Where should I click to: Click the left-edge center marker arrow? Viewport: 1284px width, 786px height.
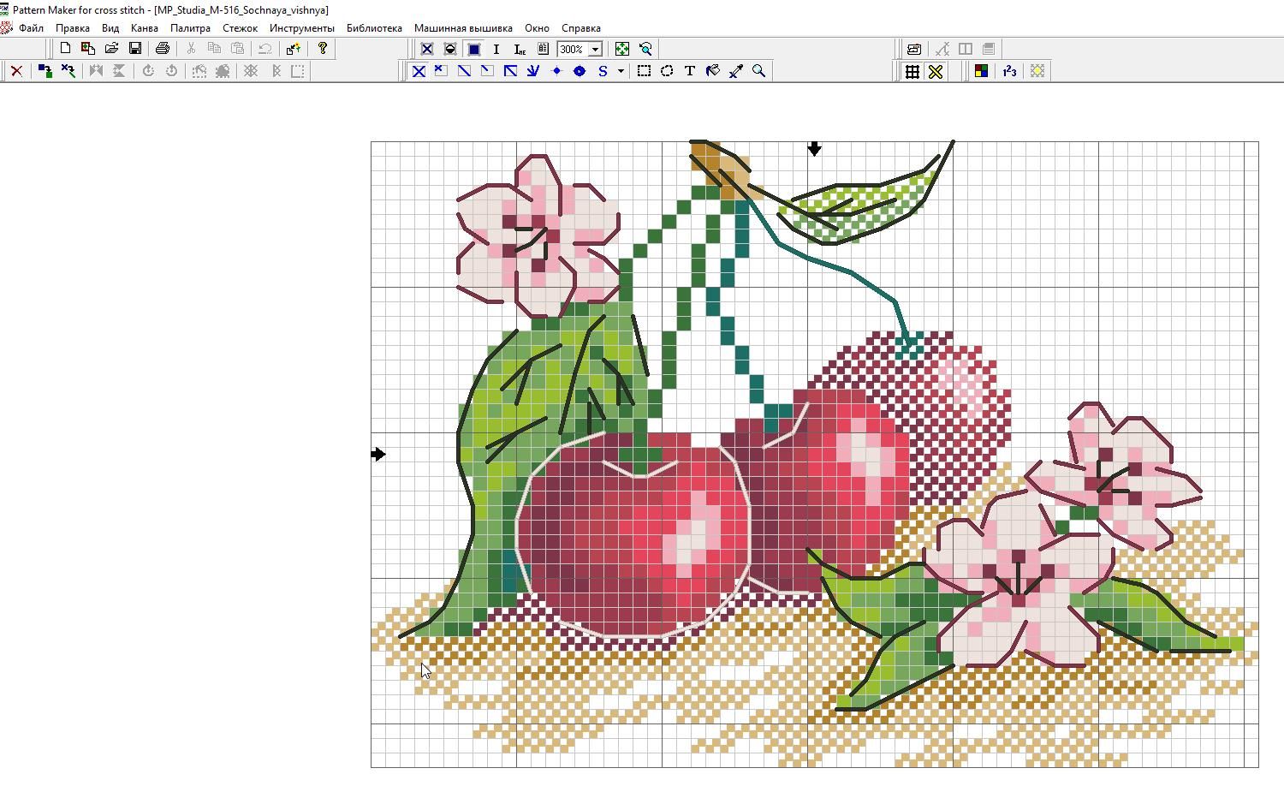[x=378, y=454]
